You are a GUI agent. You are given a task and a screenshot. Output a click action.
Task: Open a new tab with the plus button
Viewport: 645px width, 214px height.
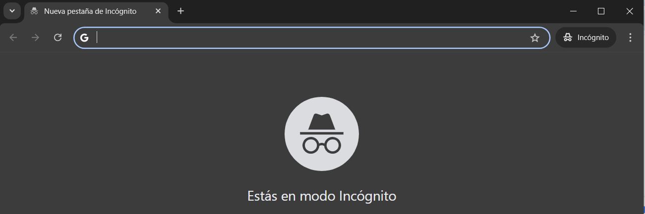[180, 11]
